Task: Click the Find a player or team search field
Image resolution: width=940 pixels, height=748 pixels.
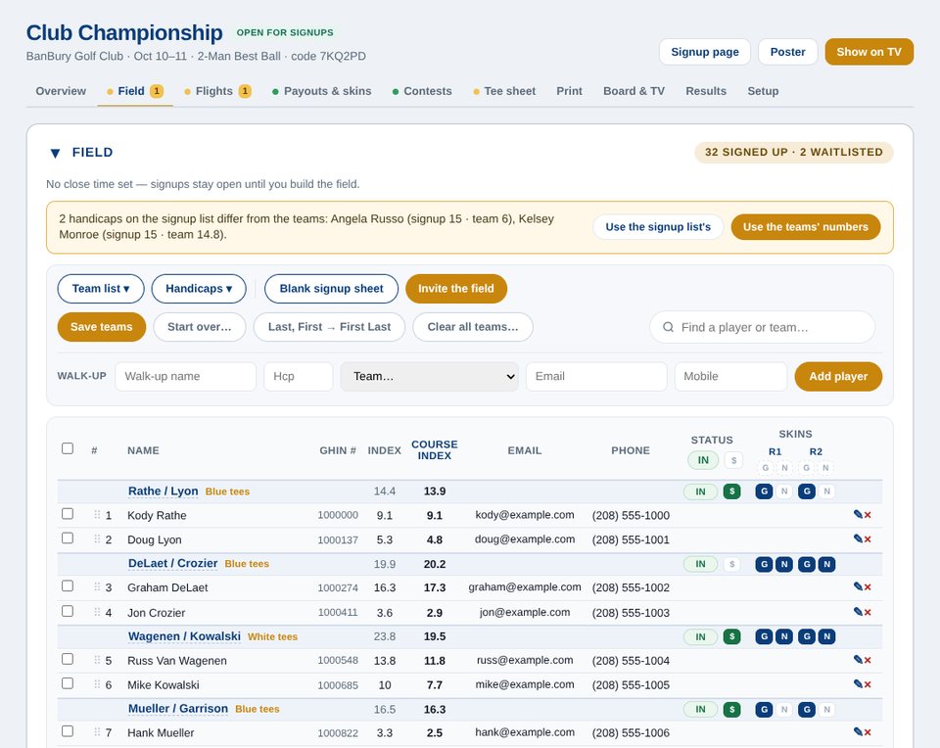Action: [x=762, y=327]
